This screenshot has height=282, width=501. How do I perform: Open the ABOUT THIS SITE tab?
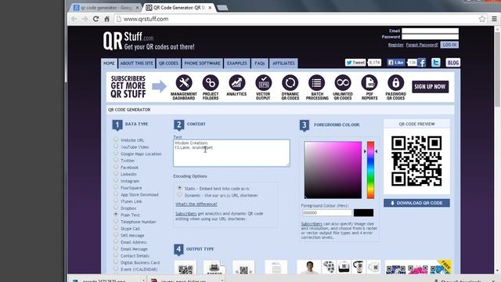pos(136,63)
